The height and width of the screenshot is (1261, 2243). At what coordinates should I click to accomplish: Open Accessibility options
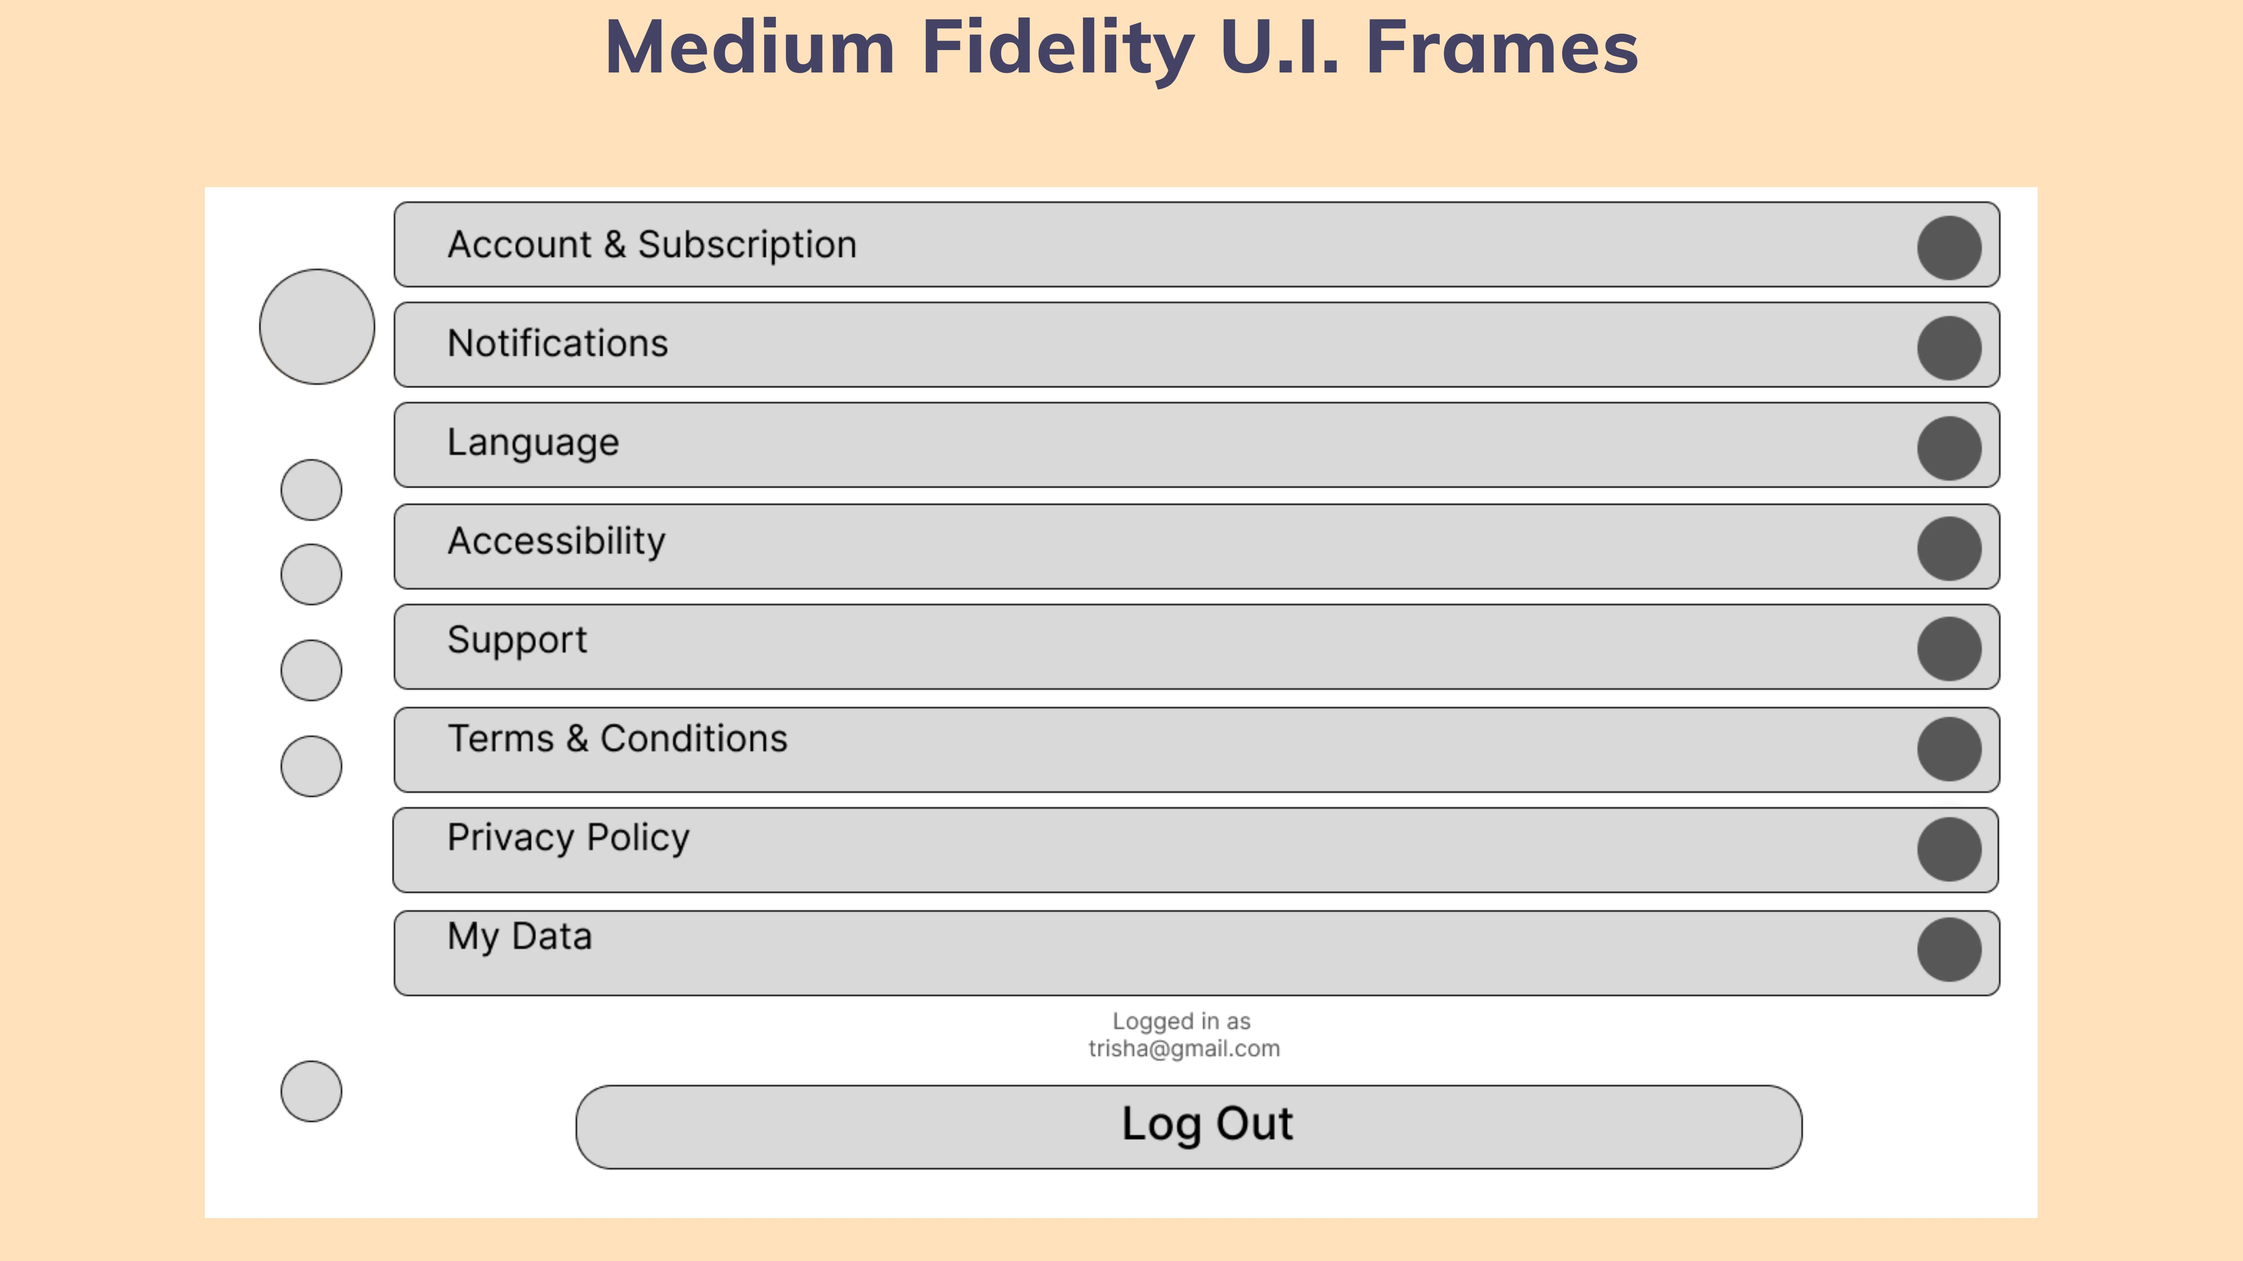pos(1196,547)
